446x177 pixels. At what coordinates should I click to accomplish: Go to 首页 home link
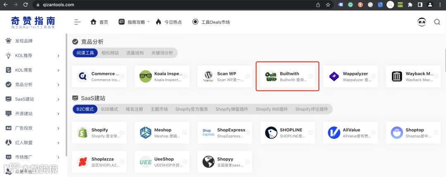click(x=99, y=22)
